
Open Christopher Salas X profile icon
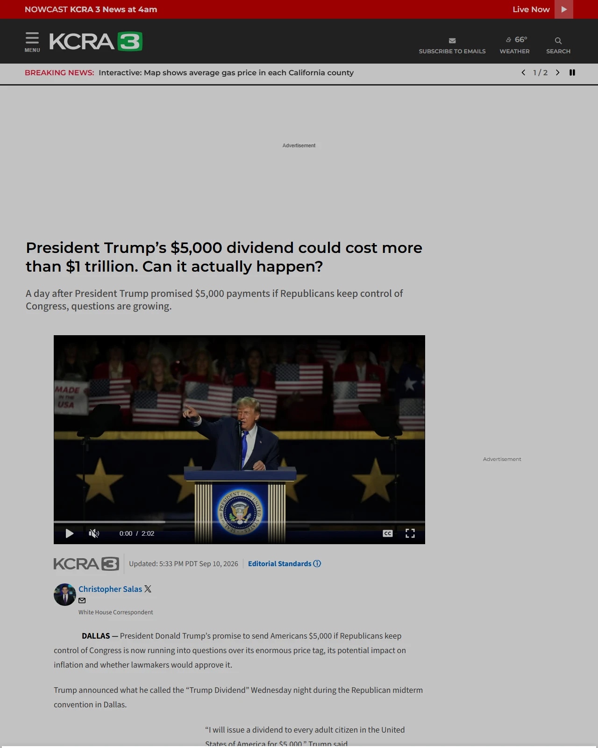tap(148, 589)
